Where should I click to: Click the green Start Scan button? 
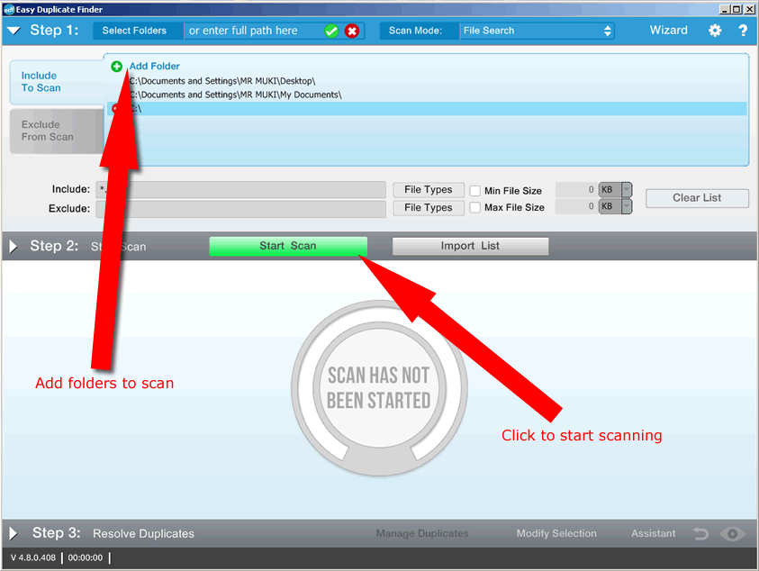(x=288, y=246)
